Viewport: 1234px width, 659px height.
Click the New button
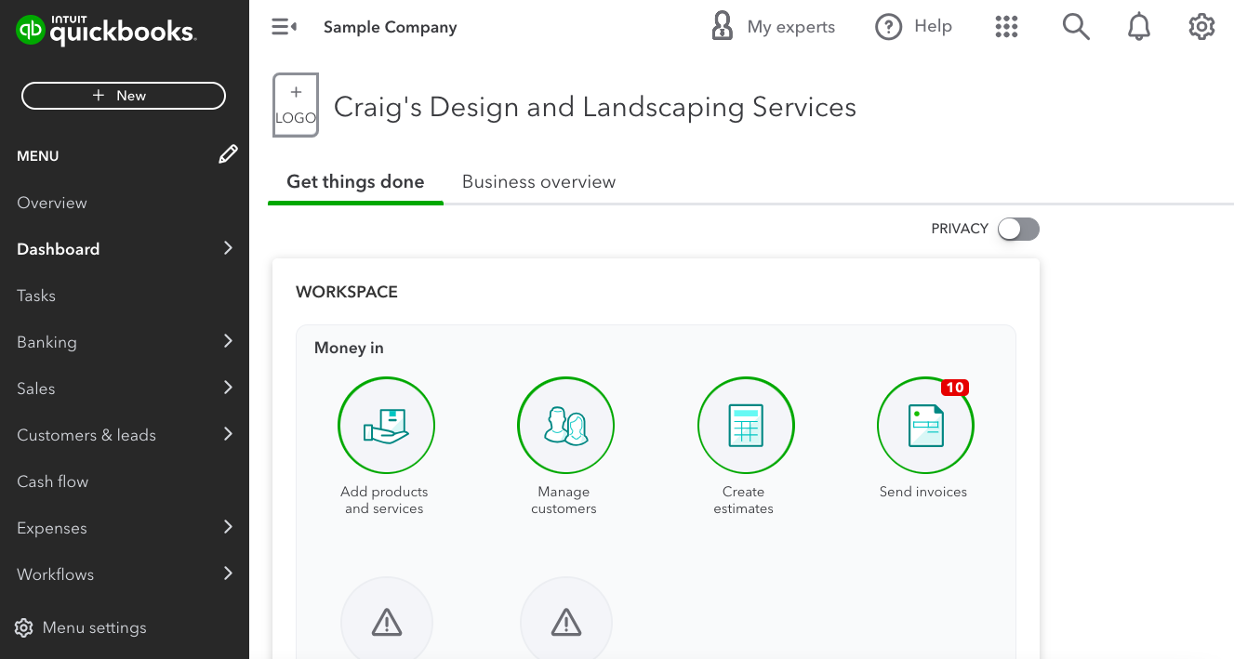tap(124, 96)
